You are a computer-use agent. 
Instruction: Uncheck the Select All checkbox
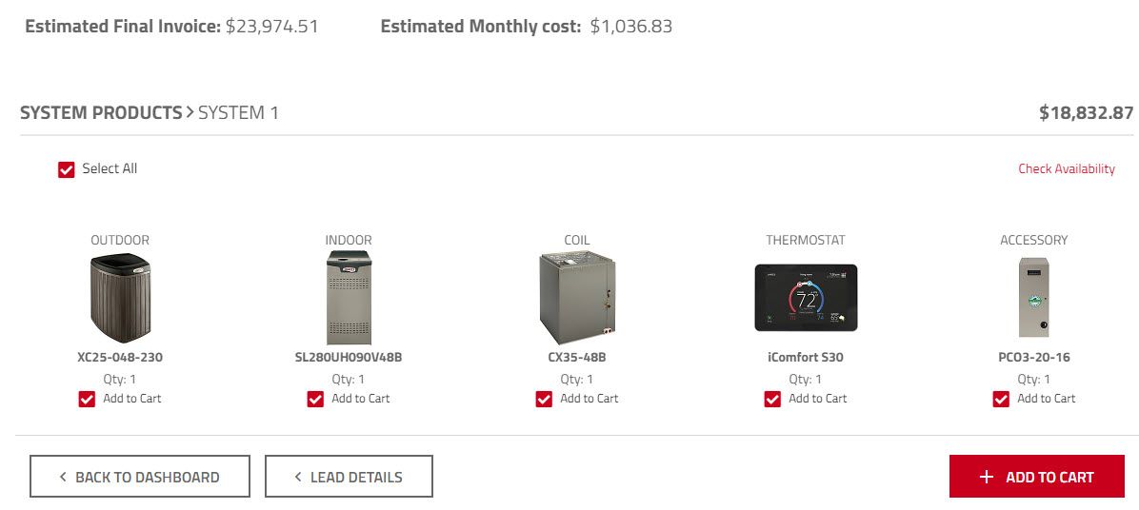[x=66, y=169]
